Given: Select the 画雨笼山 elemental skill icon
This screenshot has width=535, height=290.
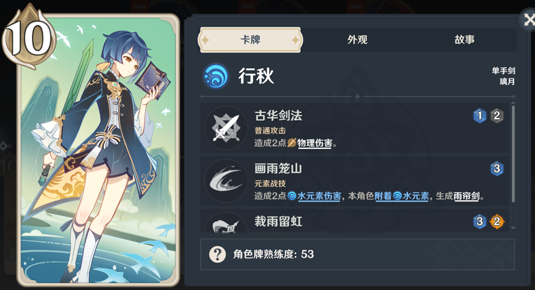Looking at the screenshot, I should tap(226, 181).
